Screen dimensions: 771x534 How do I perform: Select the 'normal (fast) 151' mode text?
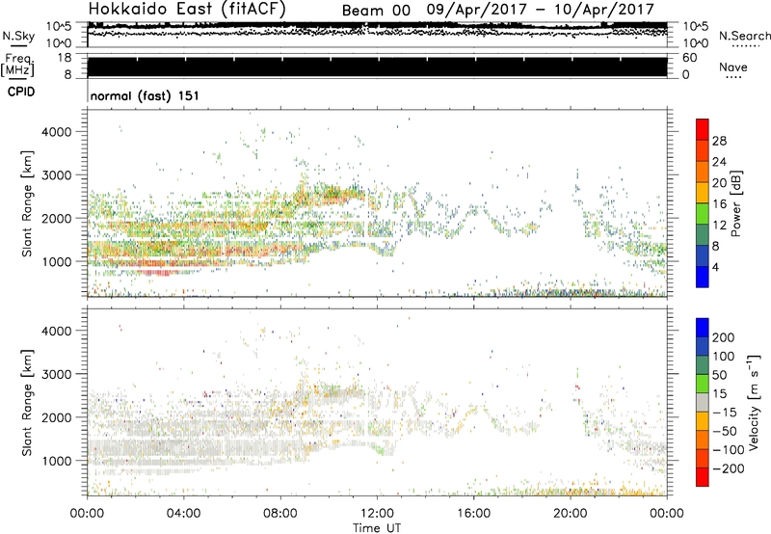tap(145, 95)
